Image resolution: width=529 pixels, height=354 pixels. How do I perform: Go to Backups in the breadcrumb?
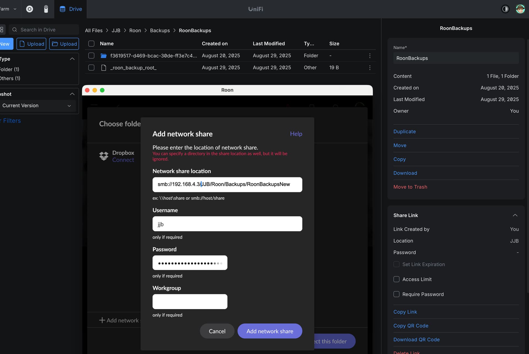click(x=160, y=30)
